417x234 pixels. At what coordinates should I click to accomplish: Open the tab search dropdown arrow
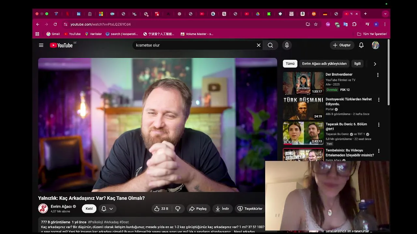(385, 14)
